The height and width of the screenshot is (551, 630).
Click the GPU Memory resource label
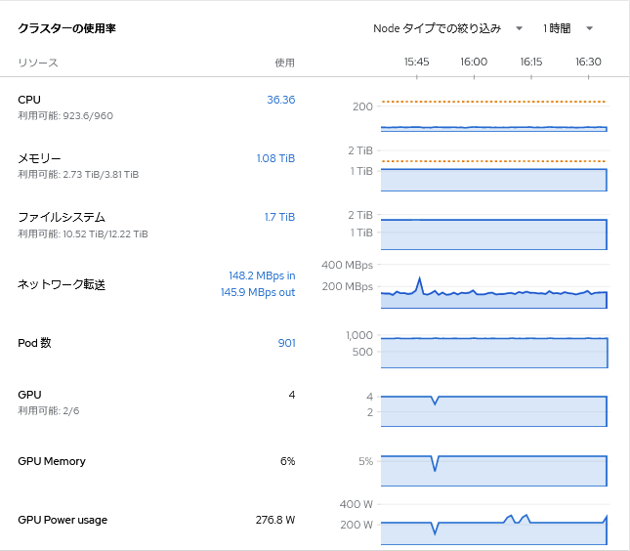click(x=52, y=461)
